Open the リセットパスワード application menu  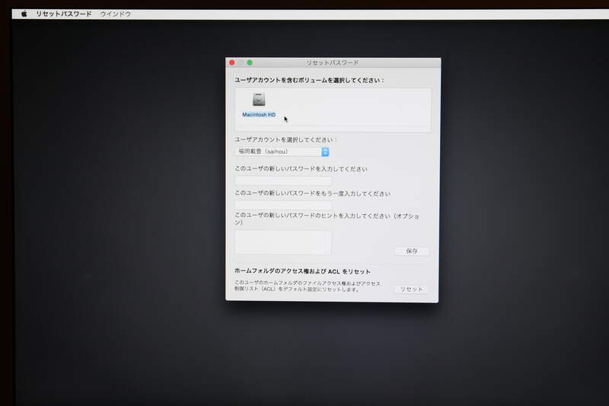coord(64,14)
